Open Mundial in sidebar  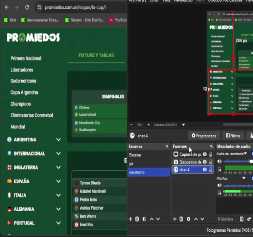pos(18,127)
